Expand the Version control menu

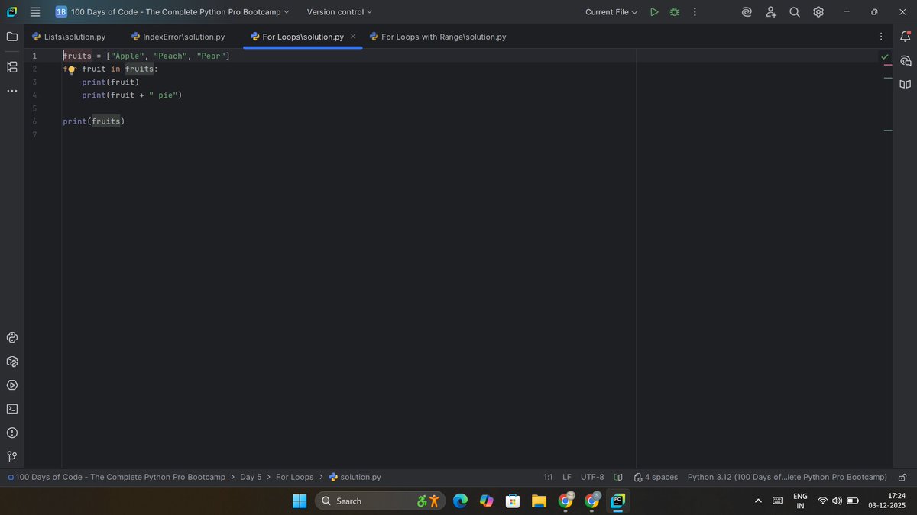tap(339, 11)
